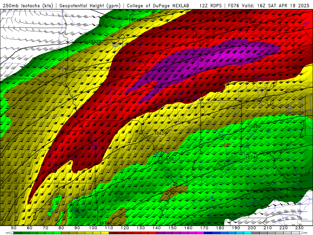Click the 'College of DuPage NEXLAB' label
Viewport: 313px width, 235px height.
pyautogui.click(x=158, y=6)
